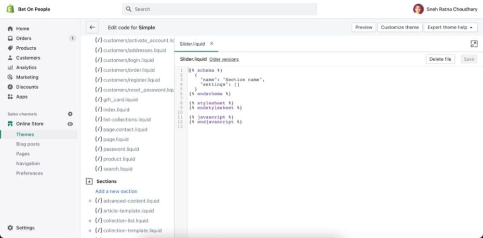Viewport: 483px width, 238px height.
Task: Toggle the fullscreen code editor icon
Action: pyautogui.click(x=474, y=44)
